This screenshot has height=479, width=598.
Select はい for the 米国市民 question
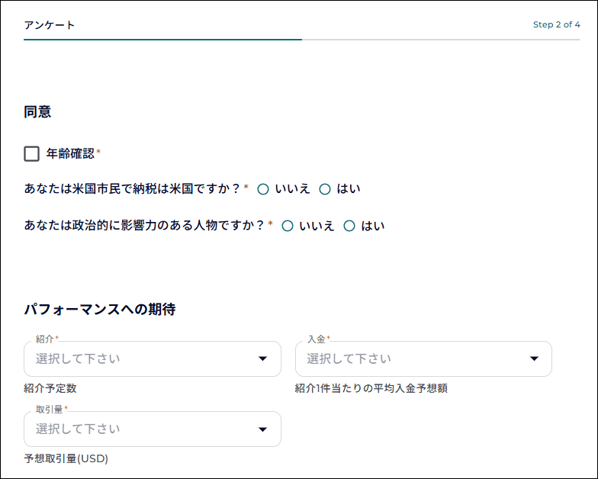[325, 189]
